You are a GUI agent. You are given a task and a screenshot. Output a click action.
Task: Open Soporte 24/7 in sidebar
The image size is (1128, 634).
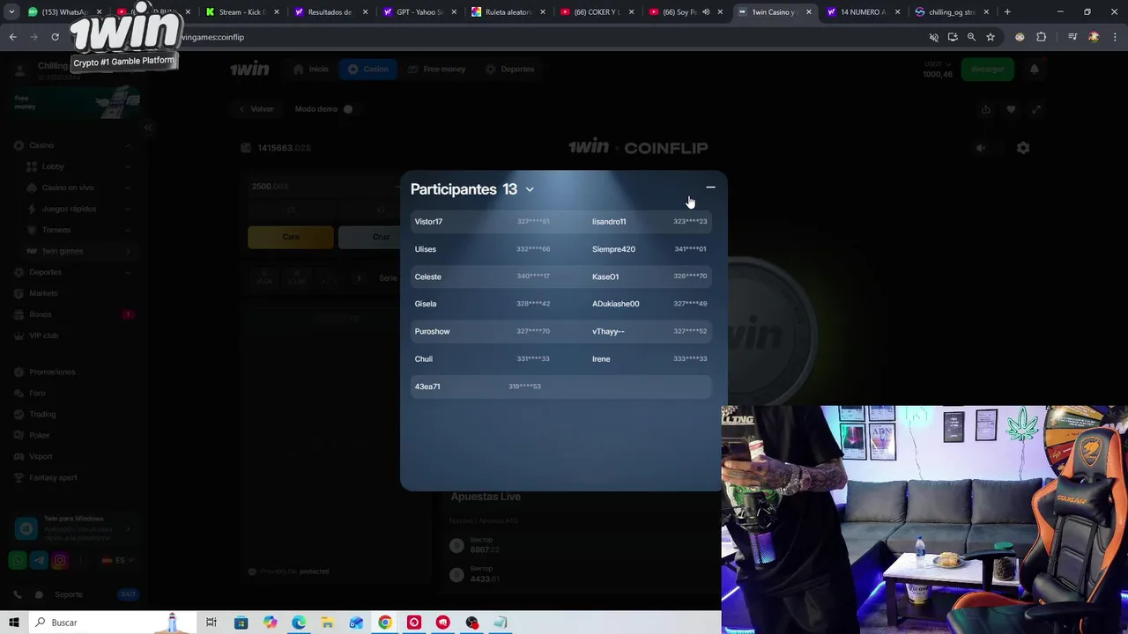(x=75, y=594)
